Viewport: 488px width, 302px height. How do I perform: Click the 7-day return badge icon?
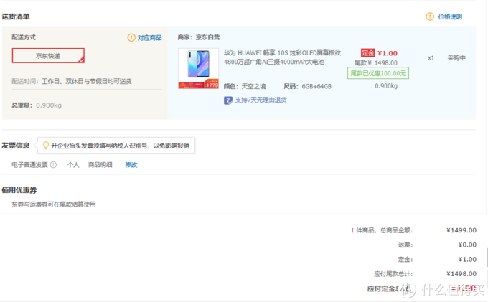[228, 100]
